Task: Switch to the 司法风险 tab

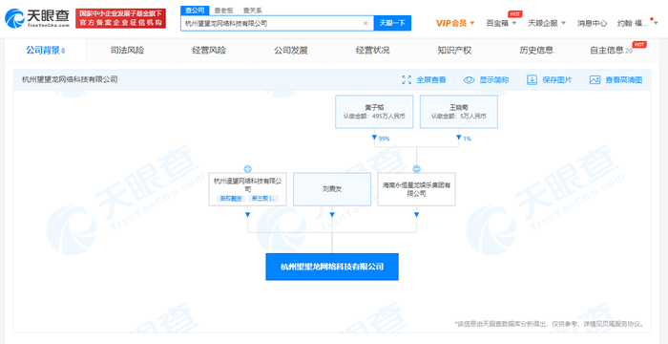Action: tap(127, 51)
